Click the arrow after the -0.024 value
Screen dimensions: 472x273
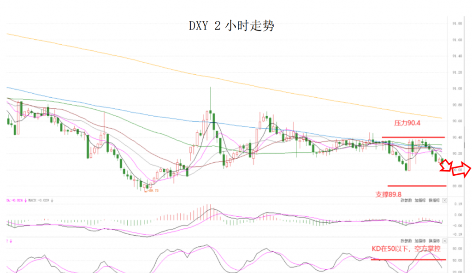pyautogui.click(x=25, y=201)
